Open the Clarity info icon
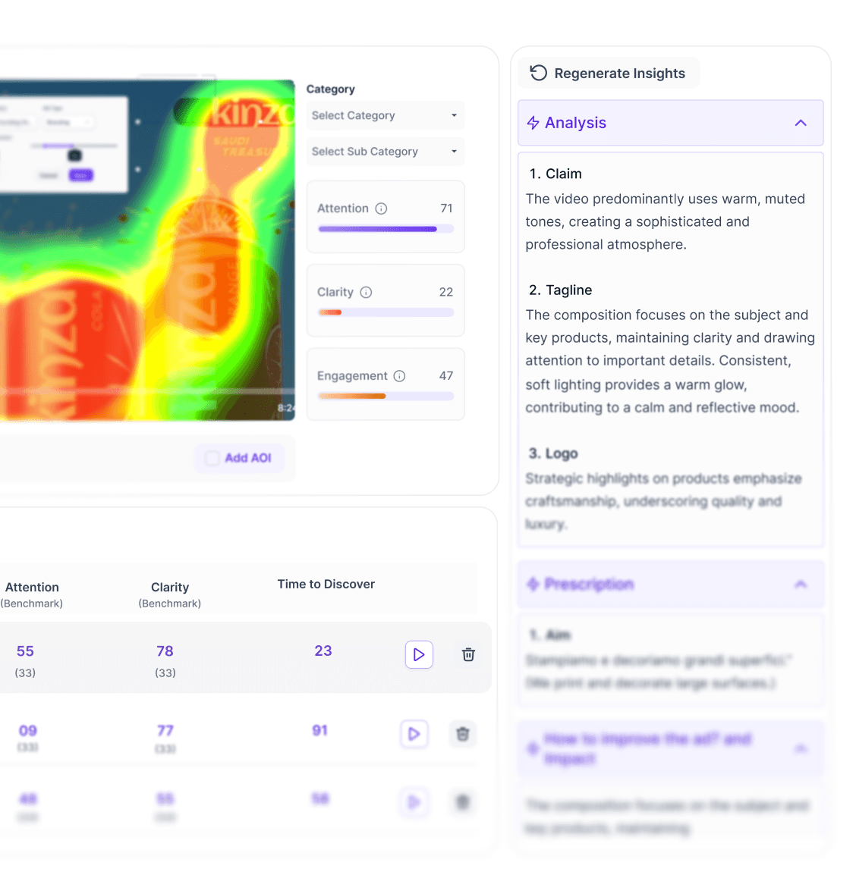The image size is (856, 878). coord(366,293)
